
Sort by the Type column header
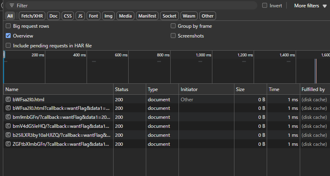pyautogui.click(x=162, y=89)
